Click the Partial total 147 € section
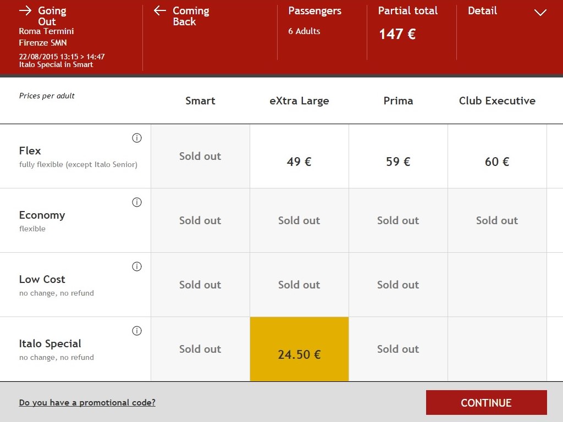The image size is (563, 422). coord(407,25)
